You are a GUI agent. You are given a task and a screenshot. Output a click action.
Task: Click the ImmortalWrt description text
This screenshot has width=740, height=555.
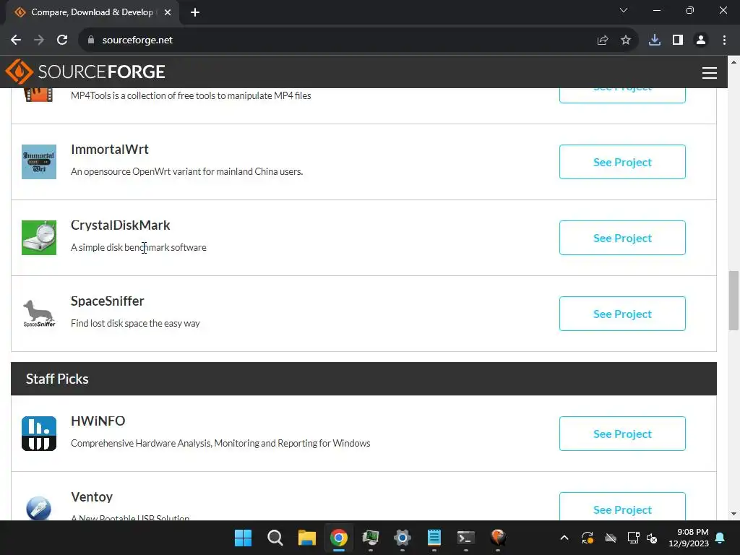186,172
